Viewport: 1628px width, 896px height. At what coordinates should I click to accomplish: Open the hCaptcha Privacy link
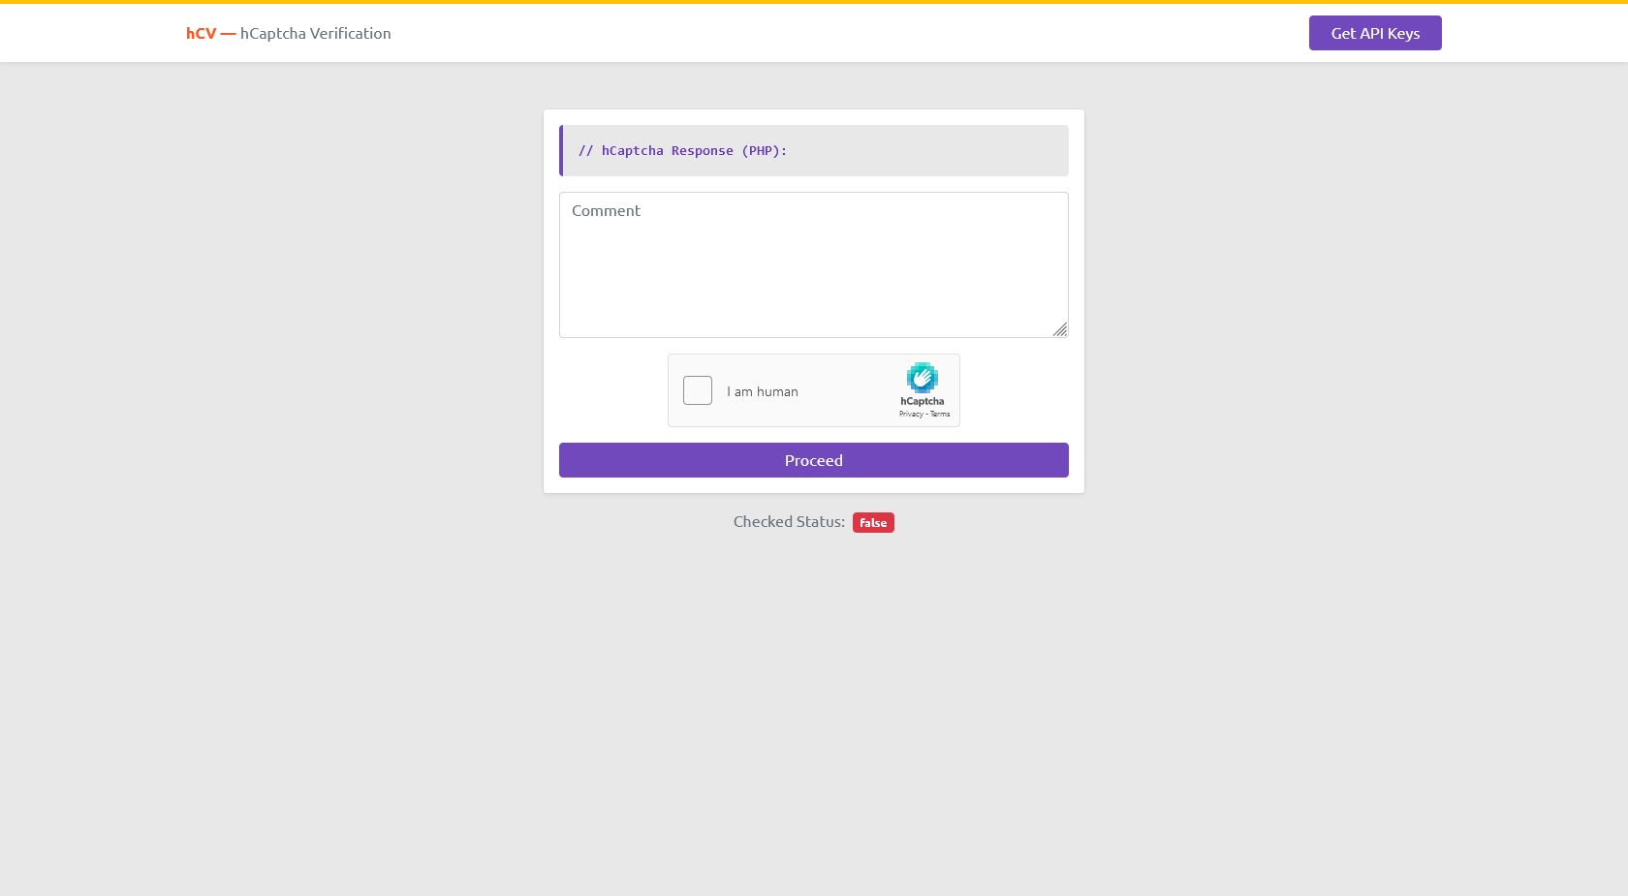tap(911, 414)
